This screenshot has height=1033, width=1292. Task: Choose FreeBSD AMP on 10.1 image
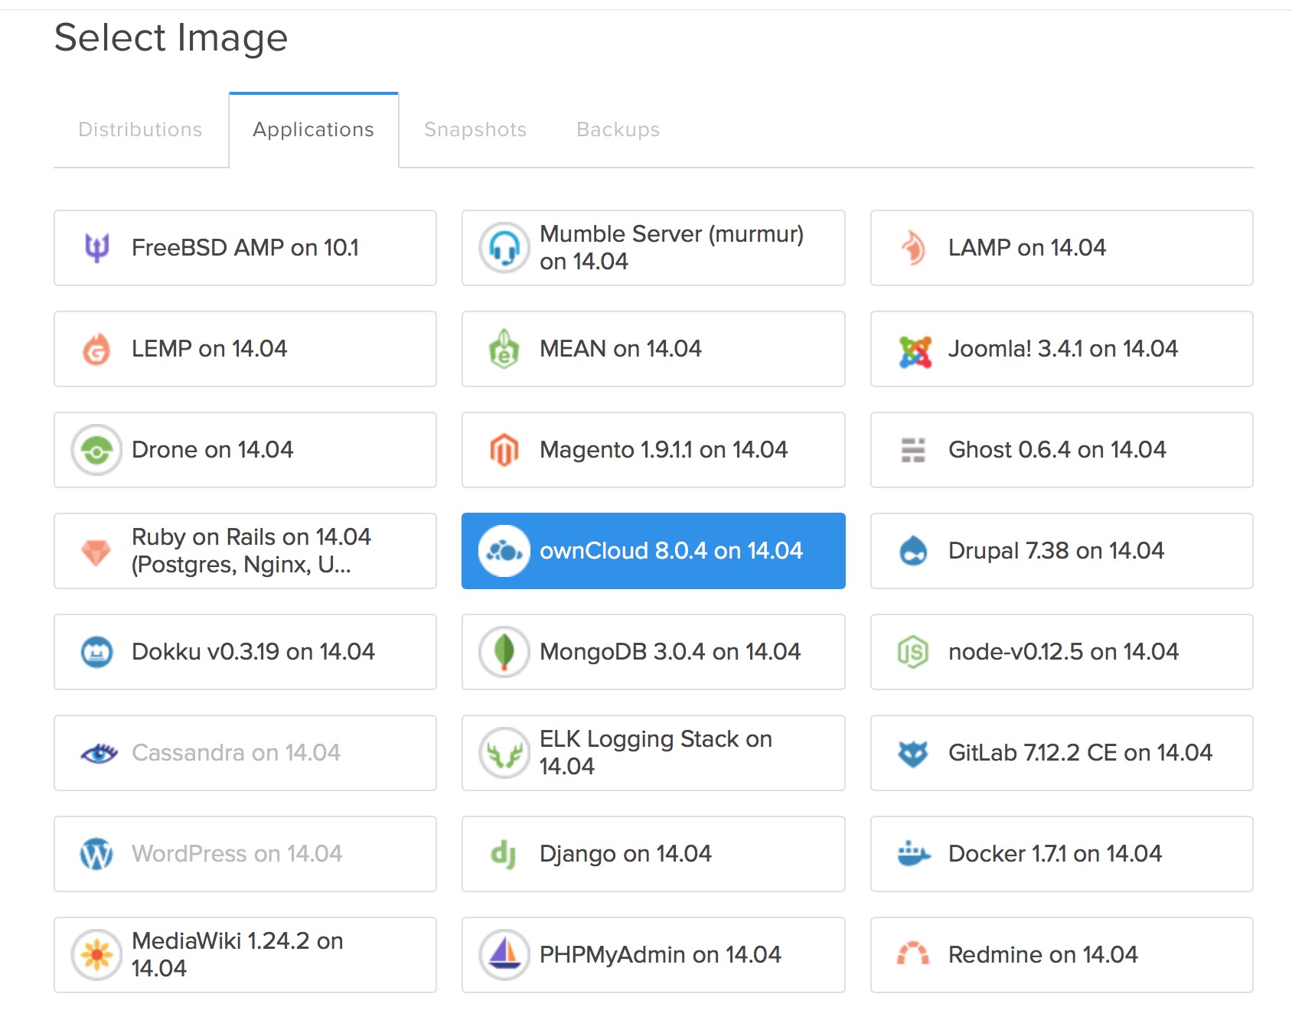245,248
